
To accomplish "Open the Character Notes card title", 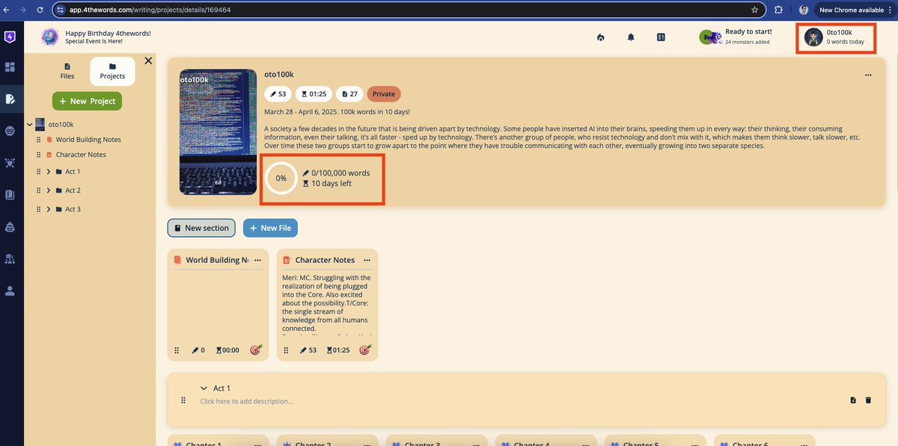I will click(x=325, y=260).
